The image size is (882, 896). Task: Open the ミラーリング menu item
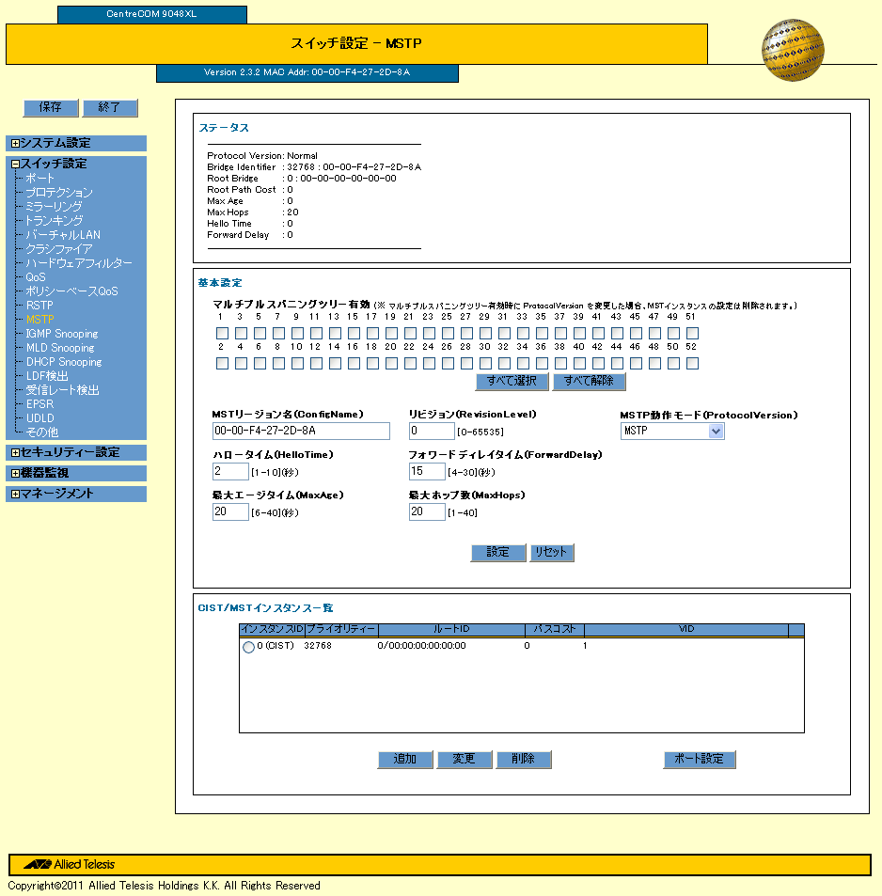[x=54, y=206]
